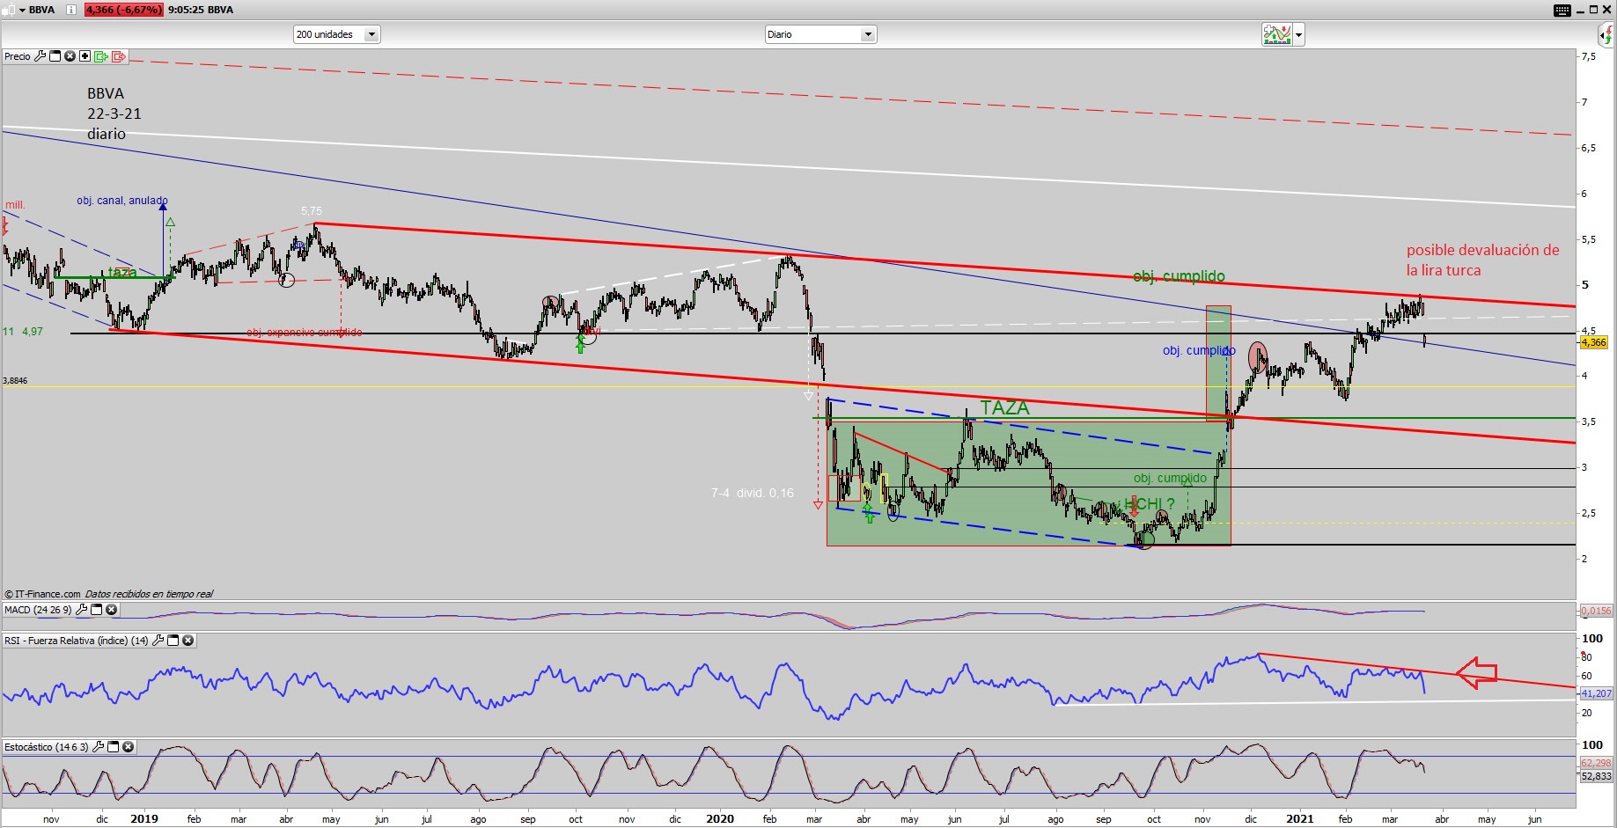
Task: Click the Estocástico (14 6 3) label
Action: (47, 746)
